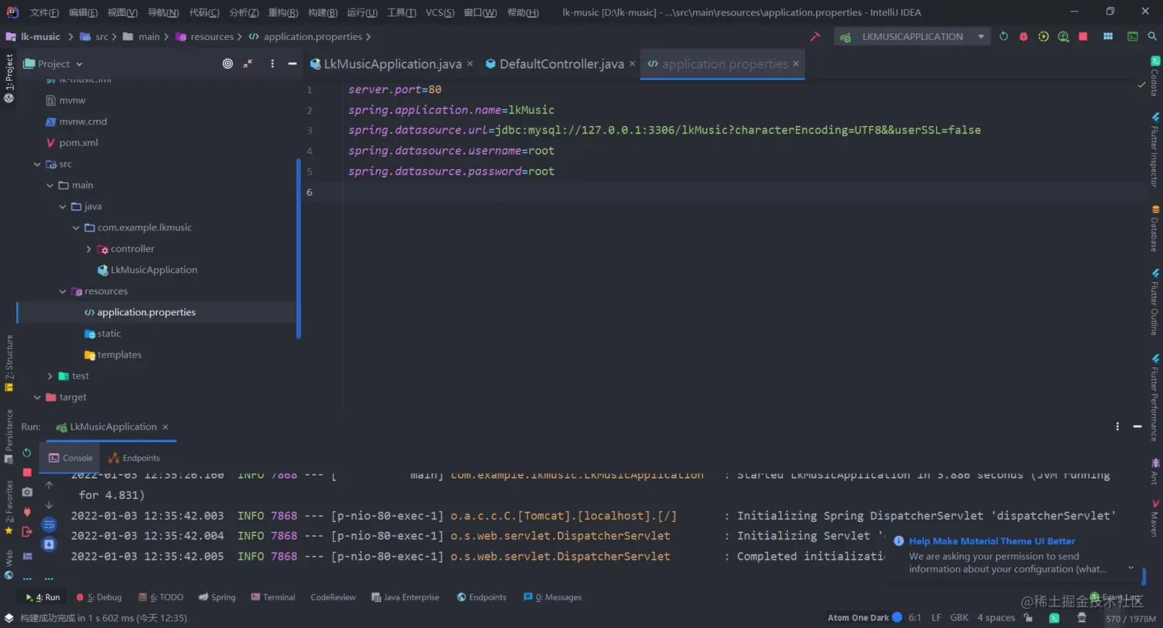Toggle the Database side panel
Viewport: 1163px width, 628px height.
1155,228
